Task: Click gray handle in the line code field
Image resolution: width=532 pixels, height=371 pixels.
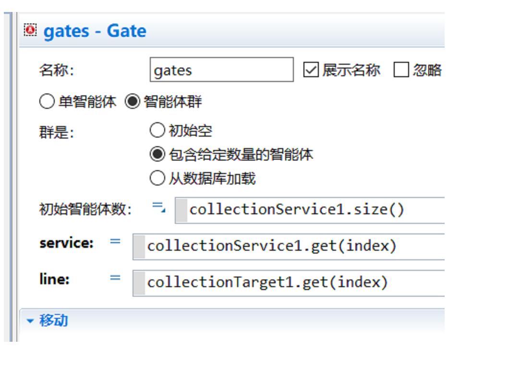Action: point(139,283)
